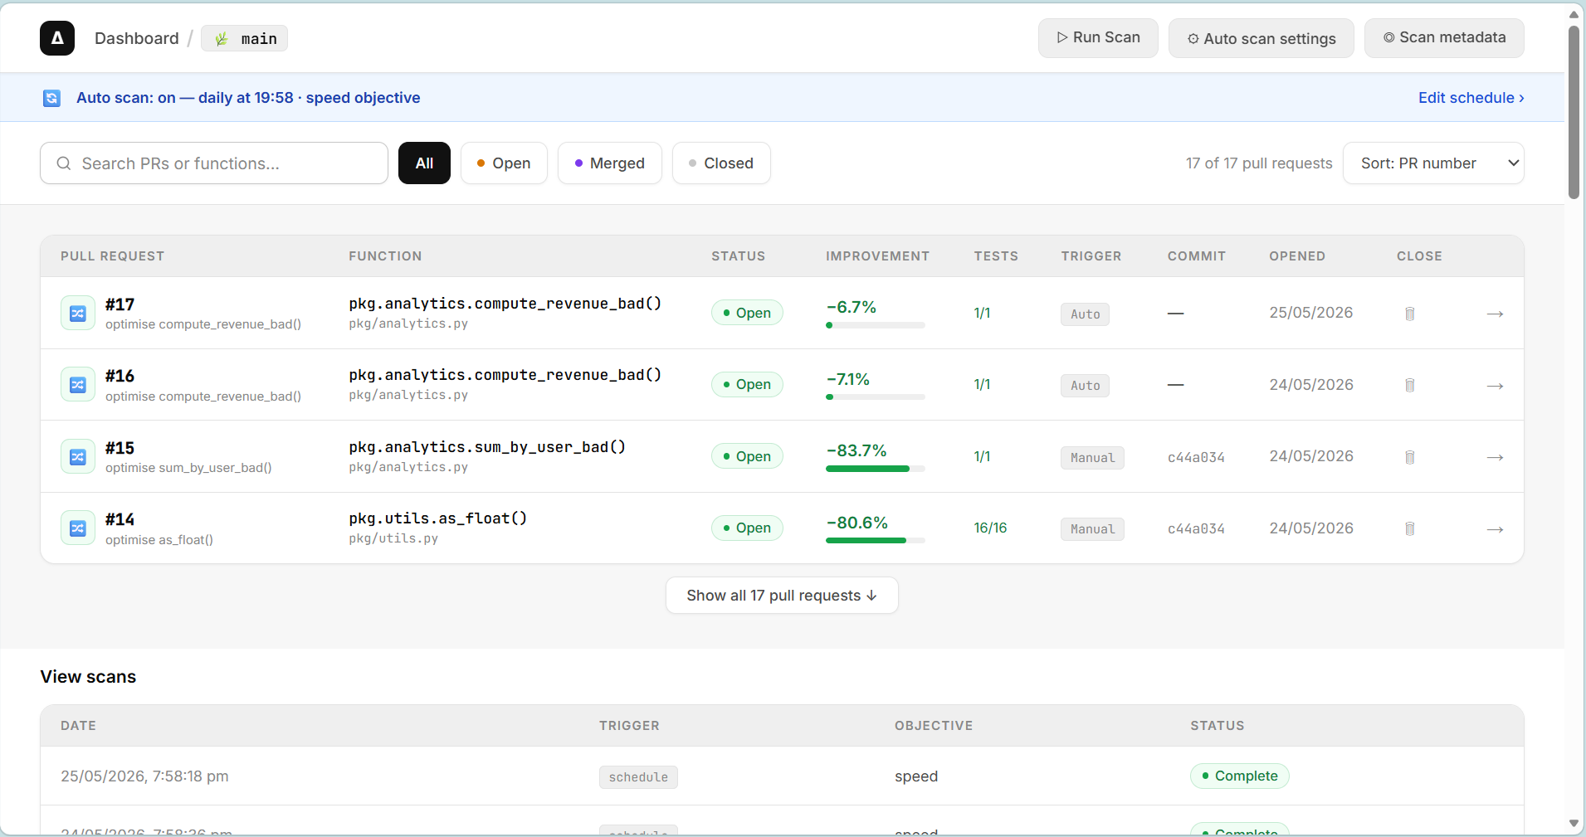Delete PR #16 with trash icon
This screenshot has height=837, width=1586.
pos(1409,385)
